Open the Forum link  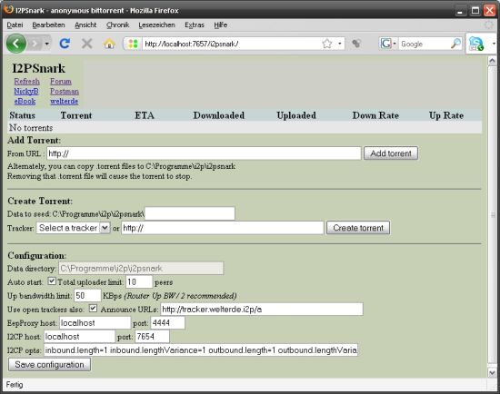pyautogui.click(x=61, y=81)
